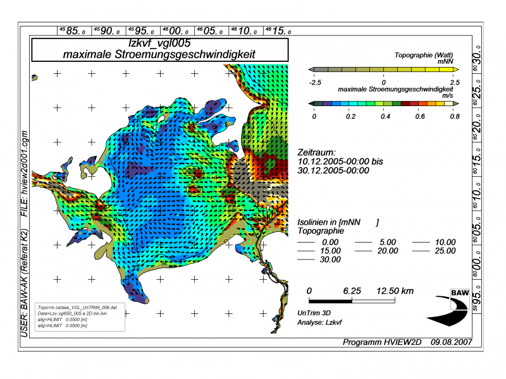Click the '12.50 km' scale bar label

pos(395,291)
